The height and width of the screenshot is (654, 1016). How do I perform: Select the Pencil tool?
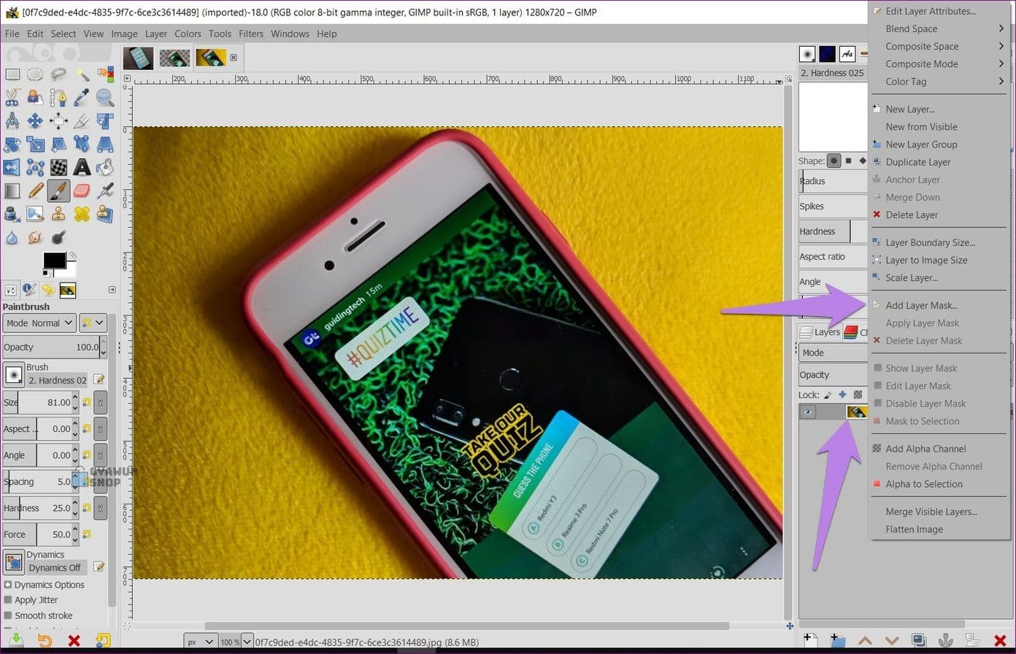tap(35, 191)
